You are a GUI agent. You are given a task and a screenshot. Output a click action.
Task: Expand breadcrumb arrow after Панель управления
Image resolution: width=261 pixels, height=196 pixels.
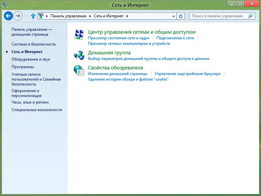click(91, 16)
